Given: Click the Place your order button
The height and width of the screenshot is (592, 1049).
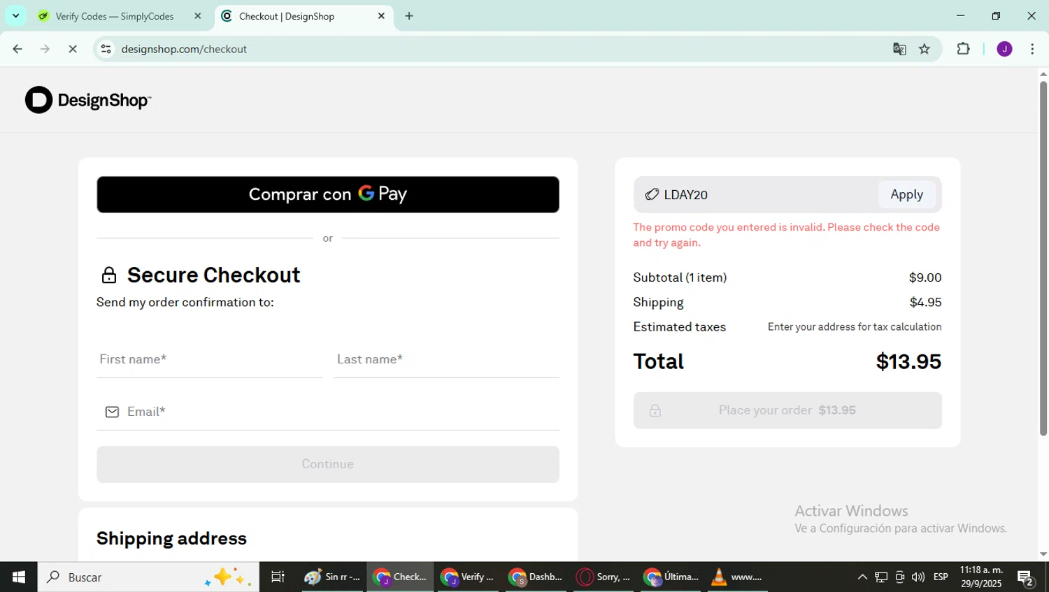Looking at the screenshot, I should (x=787, y=410).
